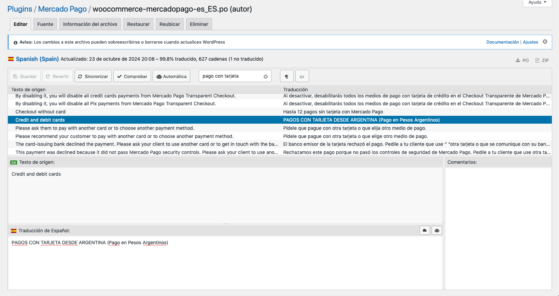Click the Revertir button
The image size is (559, 296).
pyautogui.click(x=57, y=76)
